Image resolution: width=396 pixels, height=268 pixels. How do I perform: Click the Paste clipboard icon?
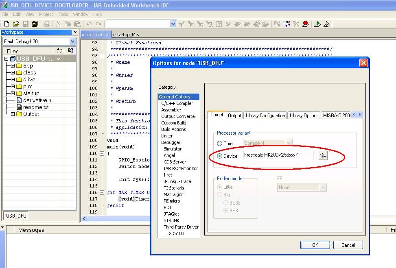[77, 24]
